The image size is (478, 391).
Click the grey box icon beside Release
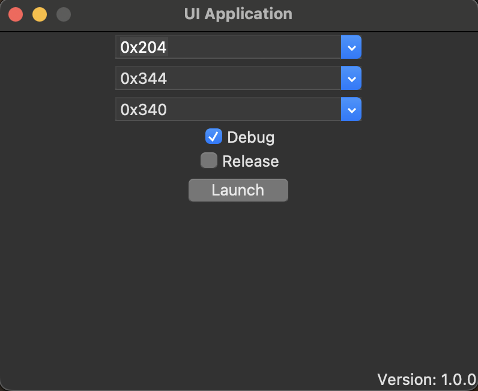(x=209, y=161)
